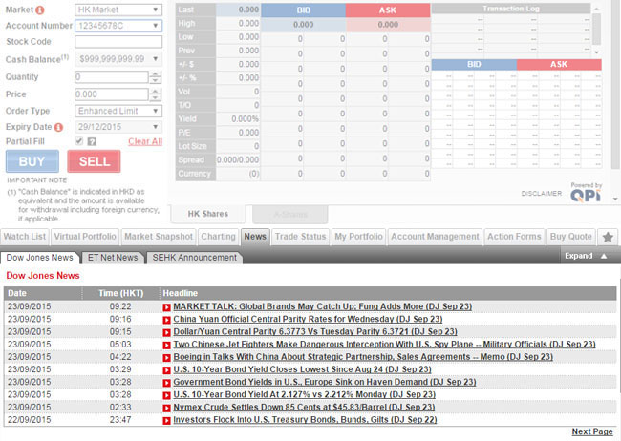Increase Price with the up stepper arrow
Image resolution: width=621 pixels, height=441 pixels.
click(155, 92)
